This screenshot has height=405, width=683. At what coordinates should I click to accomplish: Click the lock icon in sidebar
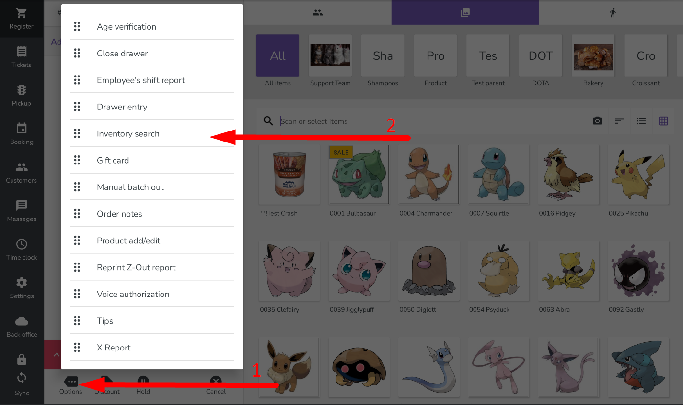(22, 360)
